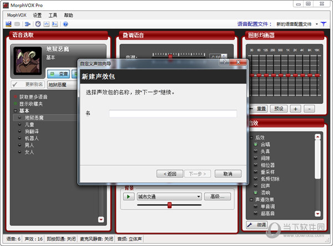Select the 女人 voice
This screenshot has width=333, height=246.
coord(29,152)
